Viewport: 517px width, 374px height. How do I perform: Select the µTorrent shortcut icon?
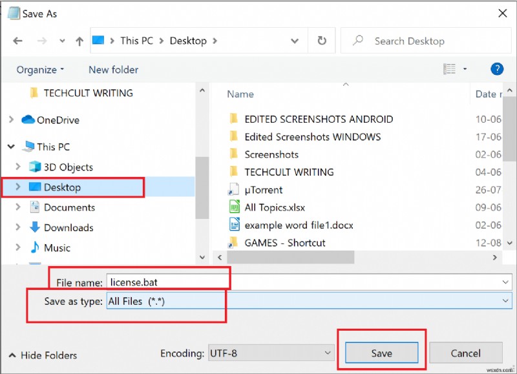234,190
